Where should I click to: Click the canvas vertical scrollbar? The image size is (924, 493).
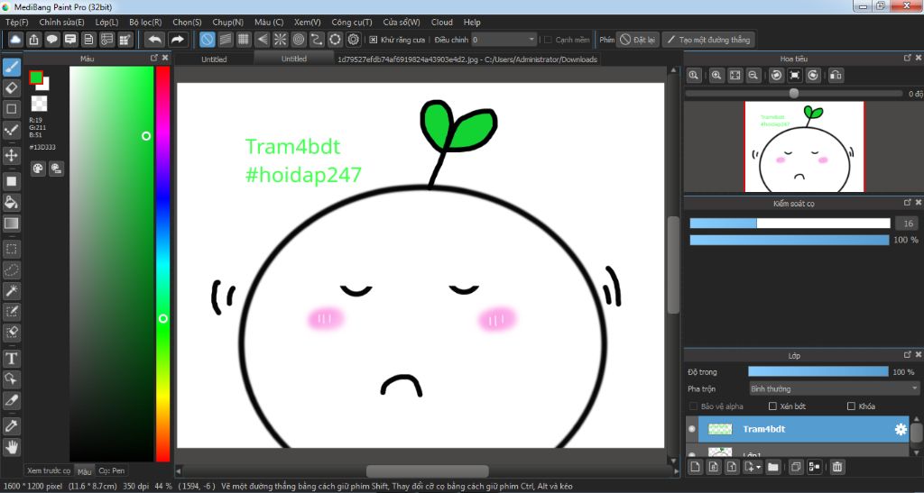tap(673, 265)
